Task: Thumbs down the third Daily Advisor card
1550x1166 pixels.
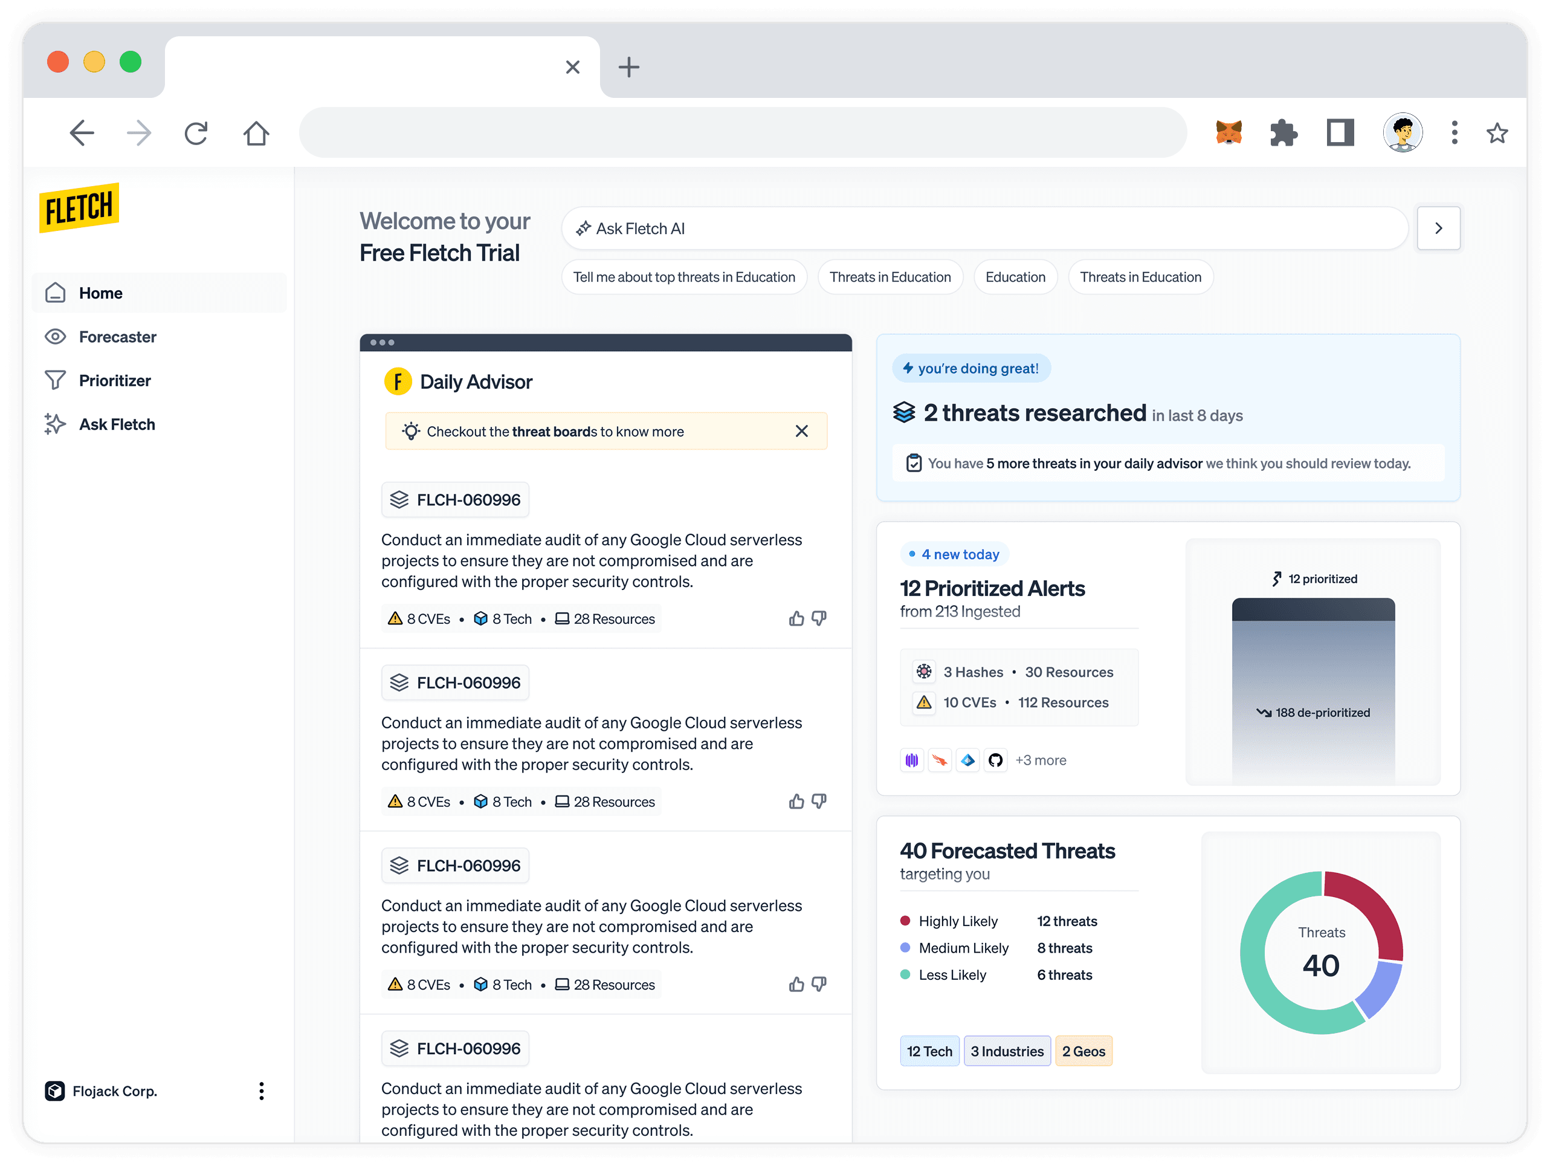Action: (x=819, y=985)
